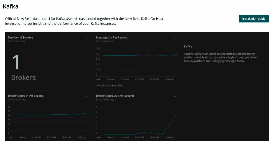Open Broker Bytes Out Per Second options

pyautogui.click(x=175, y=96)
